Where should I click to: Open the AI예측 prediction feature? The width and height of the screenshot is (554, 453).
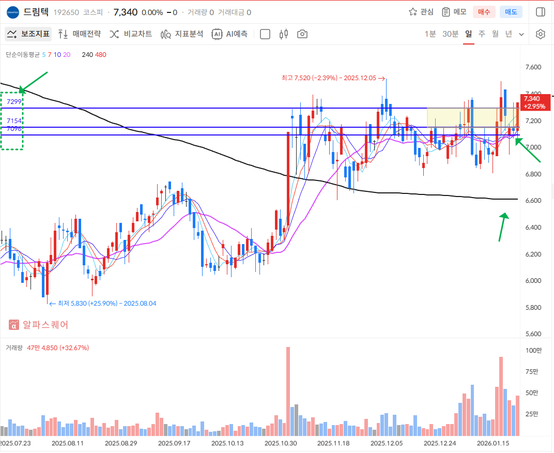[x=229, y=34]
